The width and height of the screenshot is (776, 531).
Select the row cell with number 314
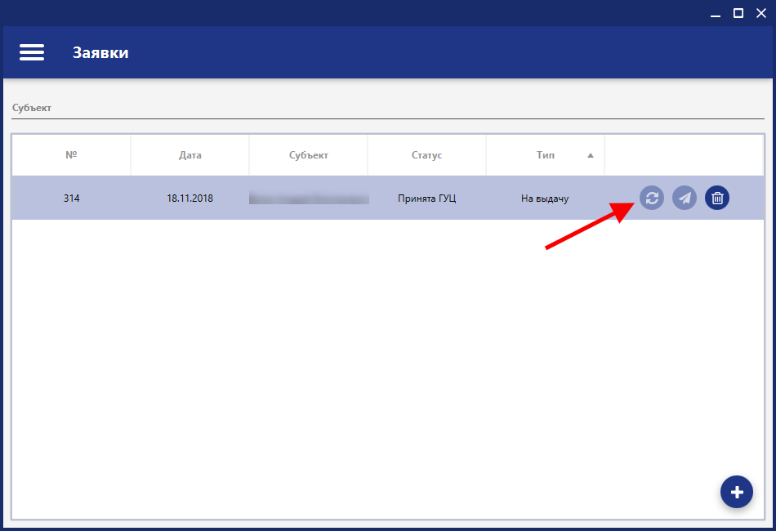(x=71, y=199)
